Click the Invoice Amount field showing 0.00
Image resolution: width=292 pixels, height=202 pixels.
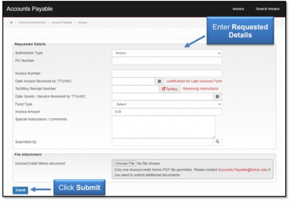167,112
